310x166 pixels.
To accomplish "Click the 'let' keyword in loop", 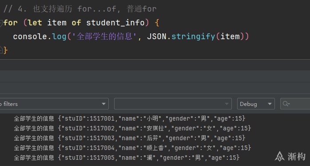I will pyautogui.click(x=35, y=23).
